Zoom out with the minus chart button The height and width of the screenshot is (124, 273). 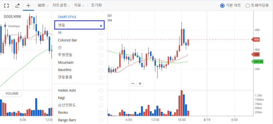133,84
